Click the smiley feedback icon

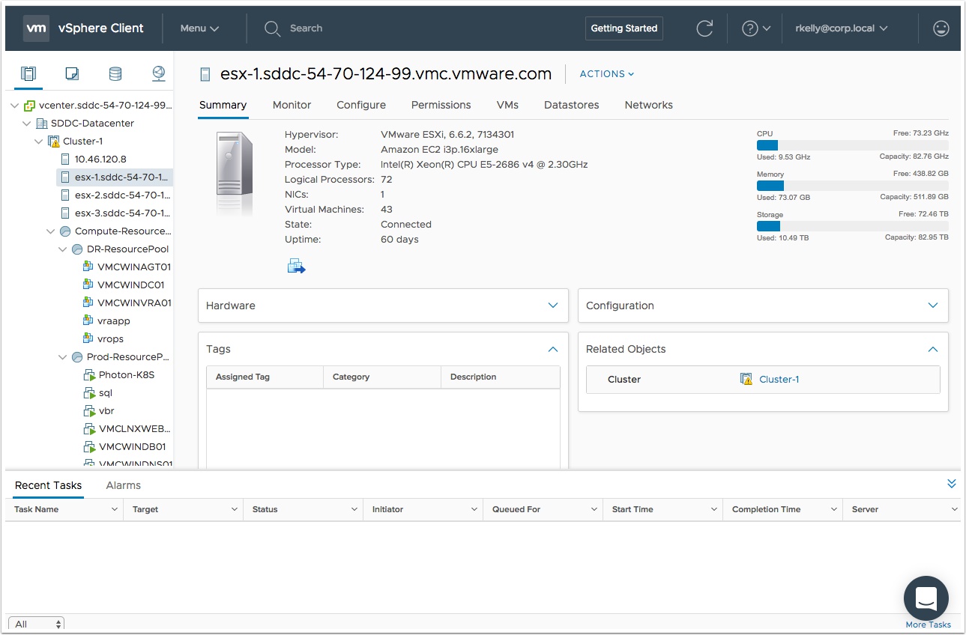pos(941,28)
